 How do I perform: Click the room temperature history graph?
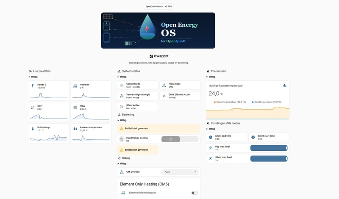[x=248, y=113]
